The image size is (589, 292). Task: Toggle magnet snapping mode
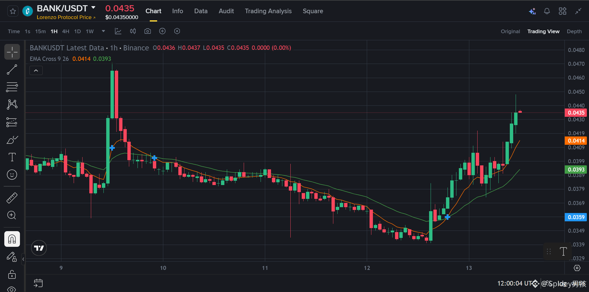pos(12,239)
